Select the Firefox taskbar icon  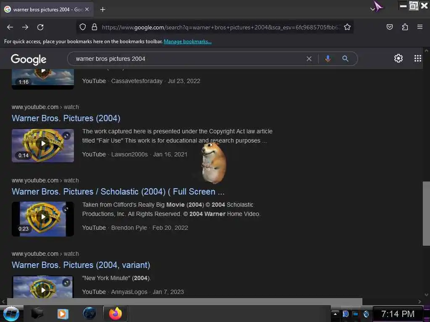coord(115,314)
